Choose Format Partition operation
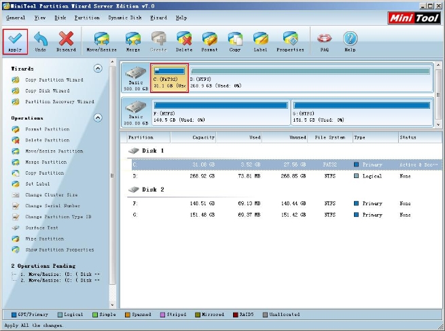 47,129
